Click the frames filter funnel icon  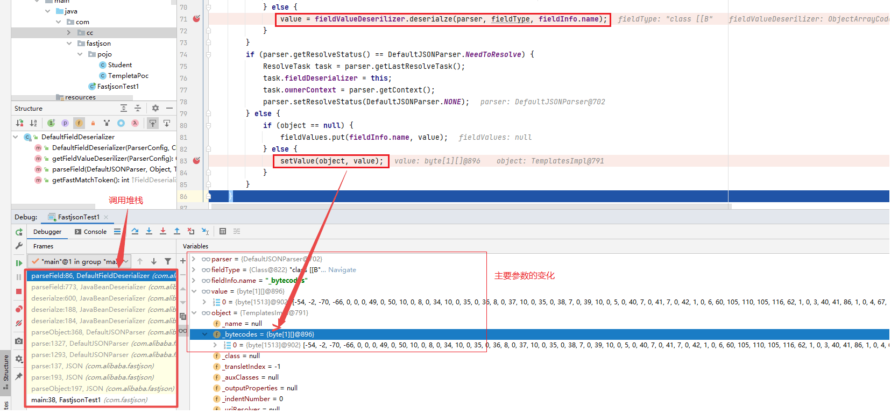168,261
